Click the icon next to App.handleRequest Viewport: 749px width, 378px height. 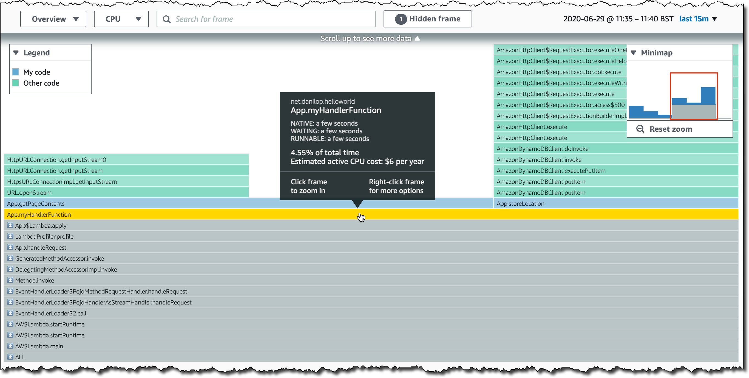coord(10,247)
